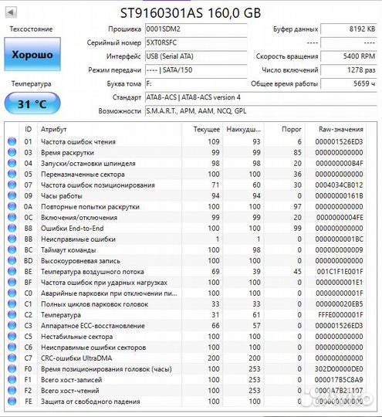
Task: Select the serial number field 5XT0RSFC
Action: [x=196, y=42]
